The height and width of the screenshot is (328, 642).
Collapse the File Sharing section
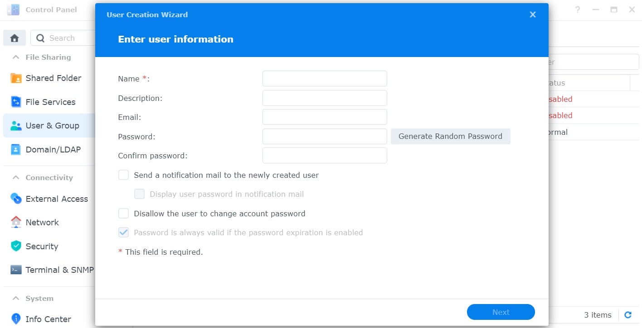[x=16, y=57]
